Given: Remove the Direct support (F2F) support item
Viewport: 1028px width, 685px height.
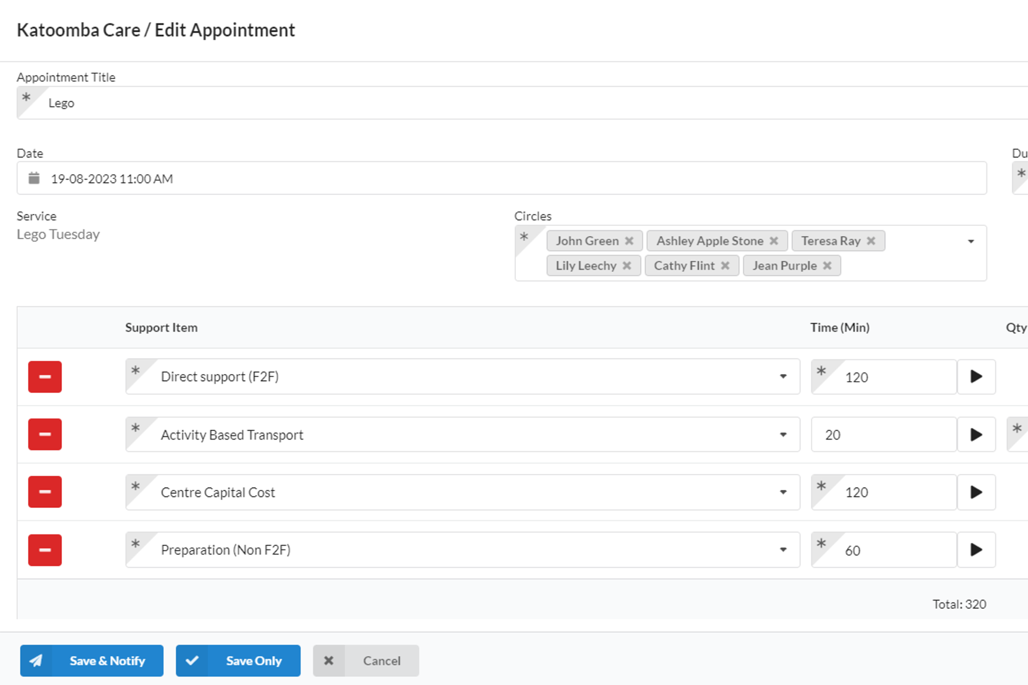Looking at the screenshot, I should tap(45, 376).
